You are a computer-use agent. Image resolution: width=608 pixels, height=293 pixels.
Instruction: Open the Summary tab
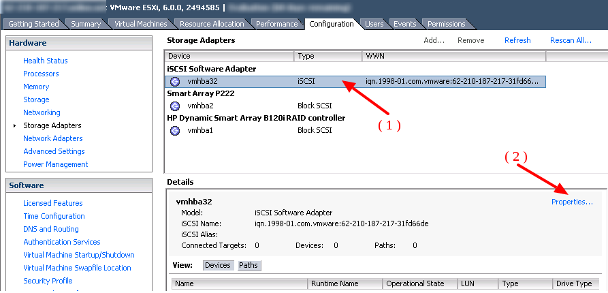[86, 24]
